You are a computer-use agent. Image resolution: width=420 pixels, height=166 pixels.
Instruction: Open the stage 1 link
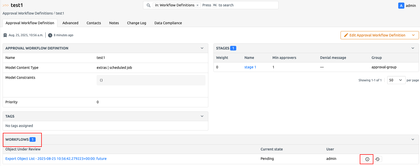click(250, 67)
